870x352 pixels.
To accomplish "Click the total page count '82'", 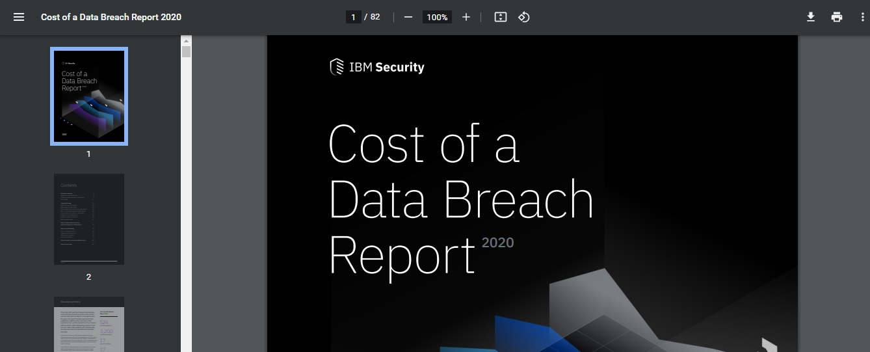I will click(375, 17).
